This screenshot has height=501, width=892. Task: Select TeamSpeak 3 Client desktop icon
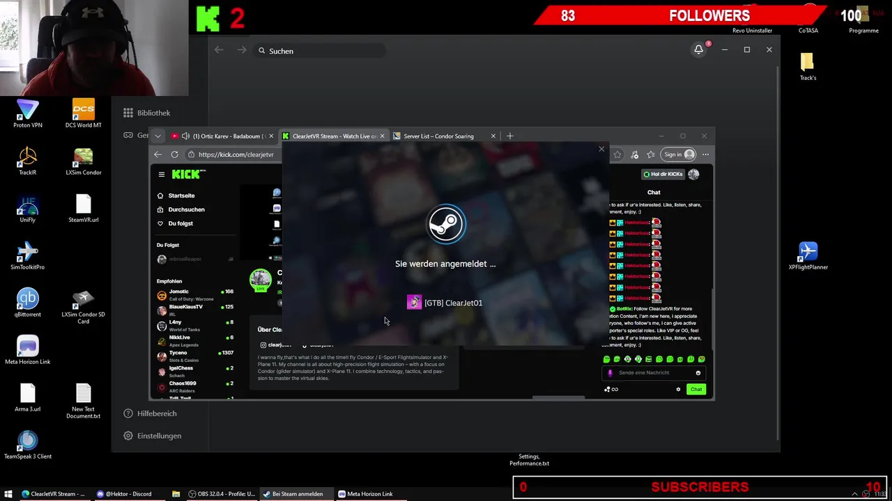coord(28,445)
